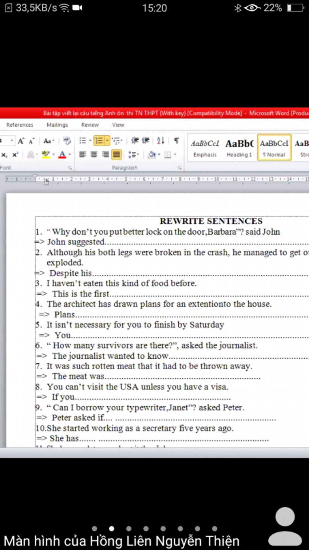Image resolution: width=309 pixels, height=550 pixels.
Task: Click the Align Text Left icon
Action: (83, 155)
